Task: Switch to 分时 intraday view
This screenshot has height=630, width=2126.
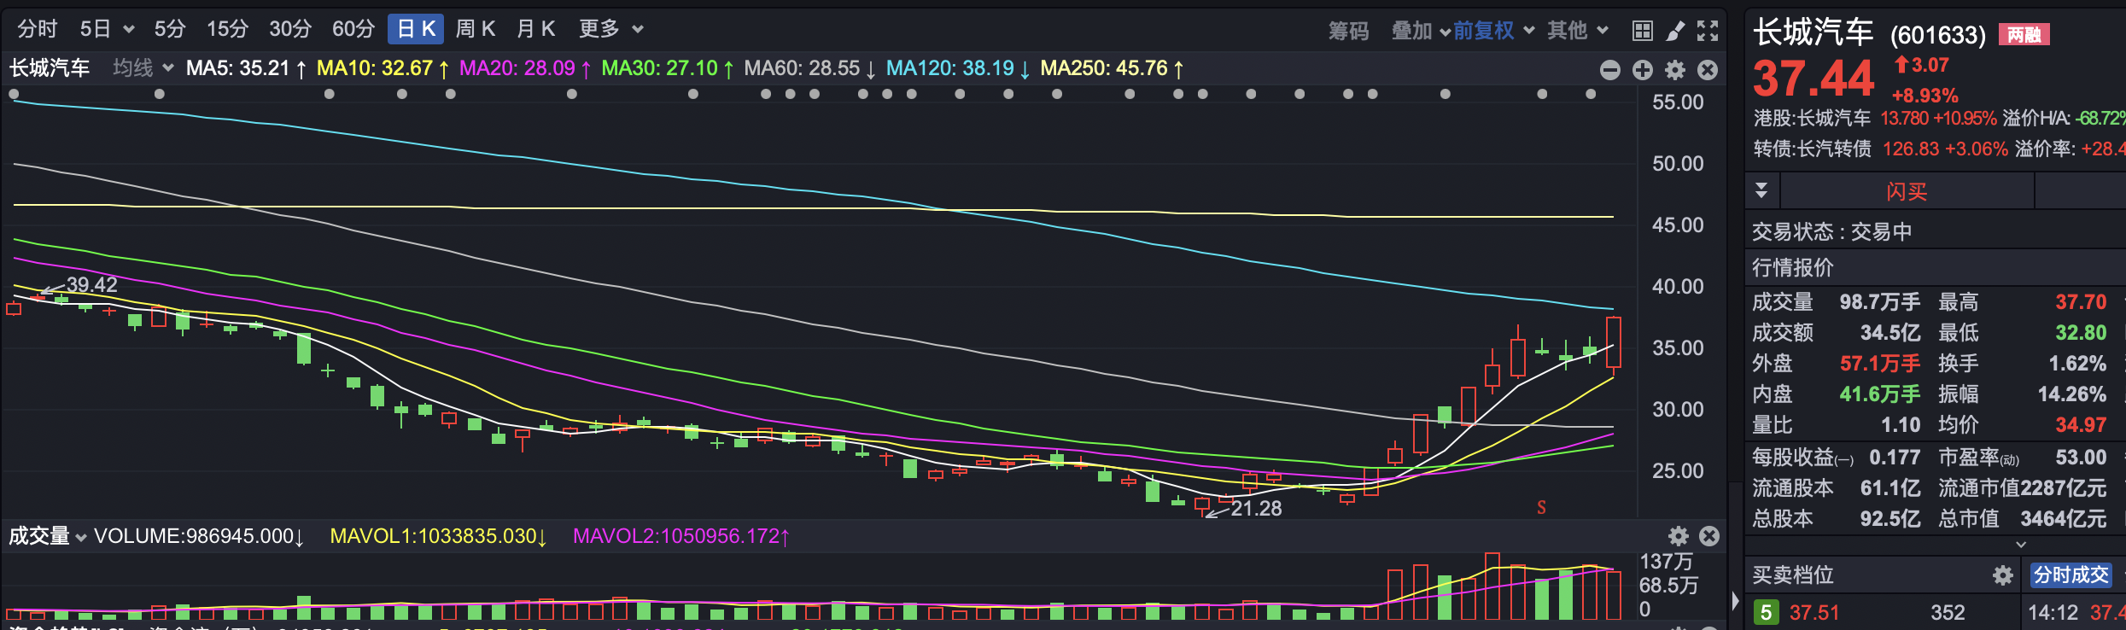Action: [x=38, y=29]
